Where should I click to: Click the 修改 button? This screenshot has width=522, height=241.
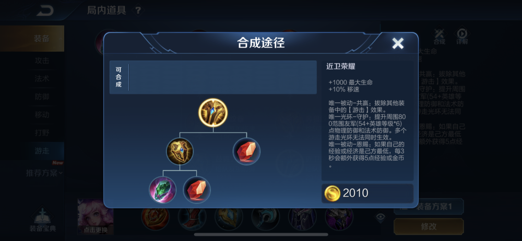(429, 227)
